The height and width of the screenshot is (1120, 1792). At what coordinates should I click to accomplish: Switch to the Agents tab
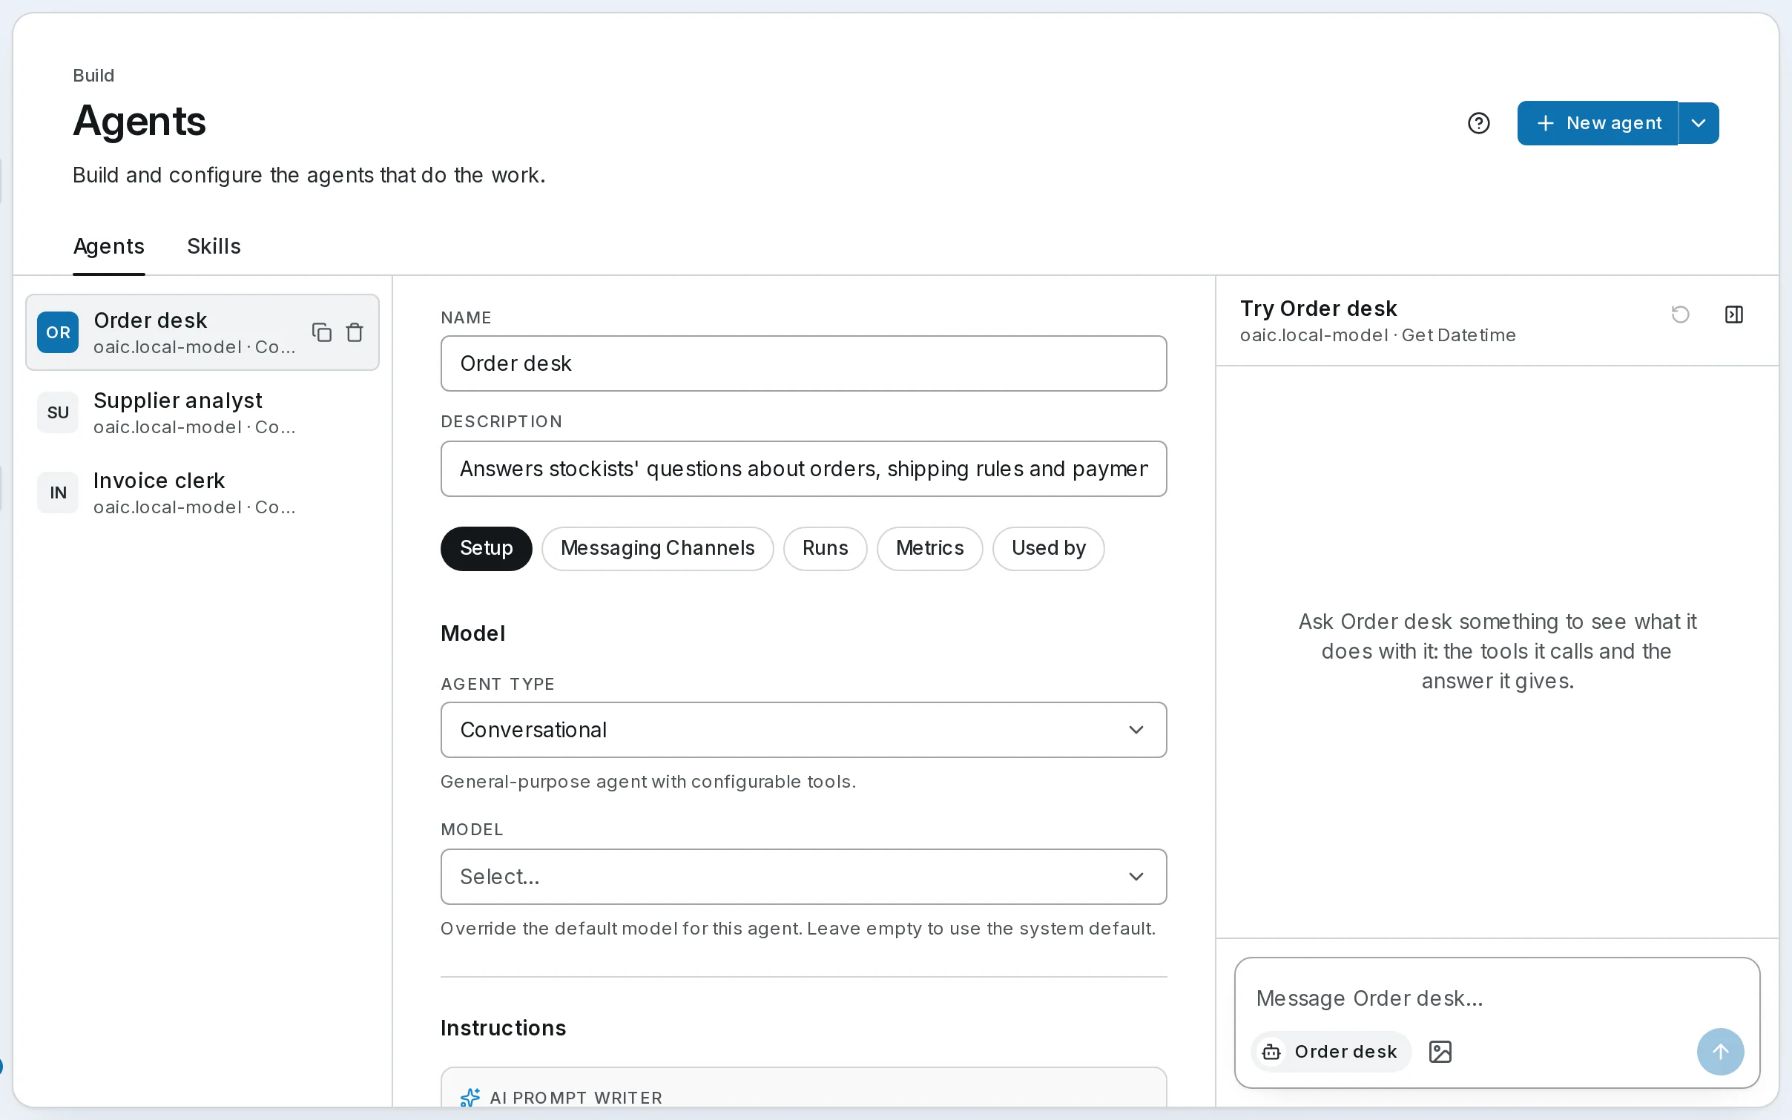(109, 246)
